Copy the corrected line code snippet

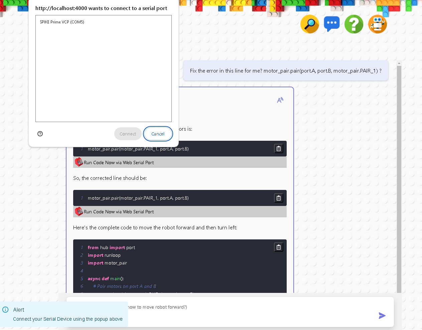(x=279, y=198)
